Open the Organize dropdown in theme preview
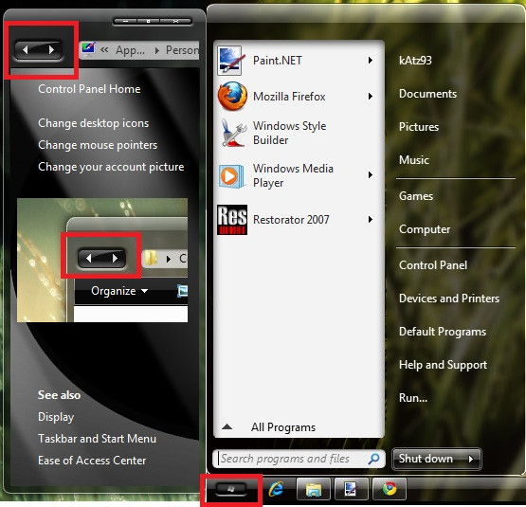526x507 pixels. (x=119, y=291)
